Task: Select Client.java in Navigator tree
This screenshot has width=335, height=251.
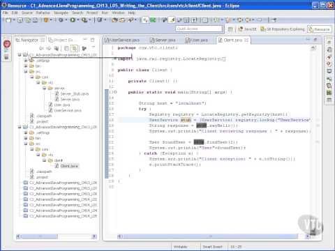Action: (66, 166)
